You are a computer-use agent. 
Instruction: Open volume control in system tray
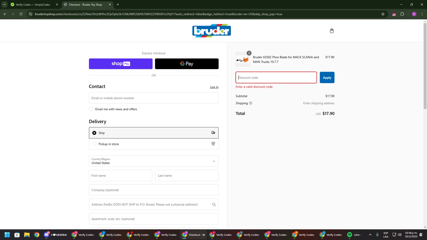tap(400, 235)
